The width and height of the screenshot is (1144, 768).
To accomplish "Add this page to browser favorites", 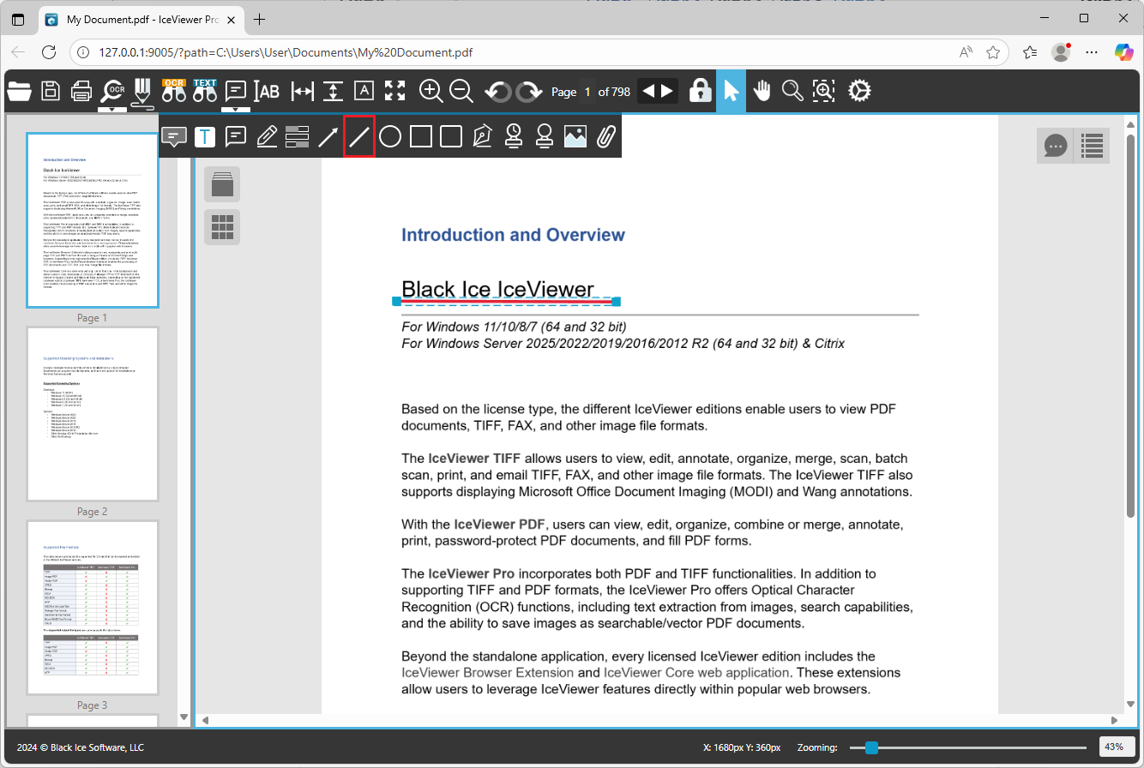I will click(993, 52).
